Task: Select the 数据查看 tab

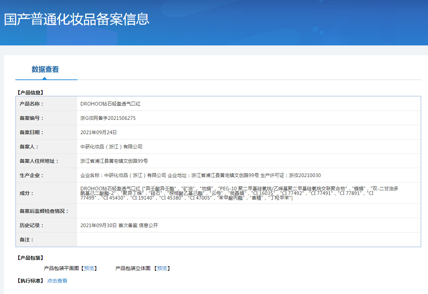Action: 45,69
